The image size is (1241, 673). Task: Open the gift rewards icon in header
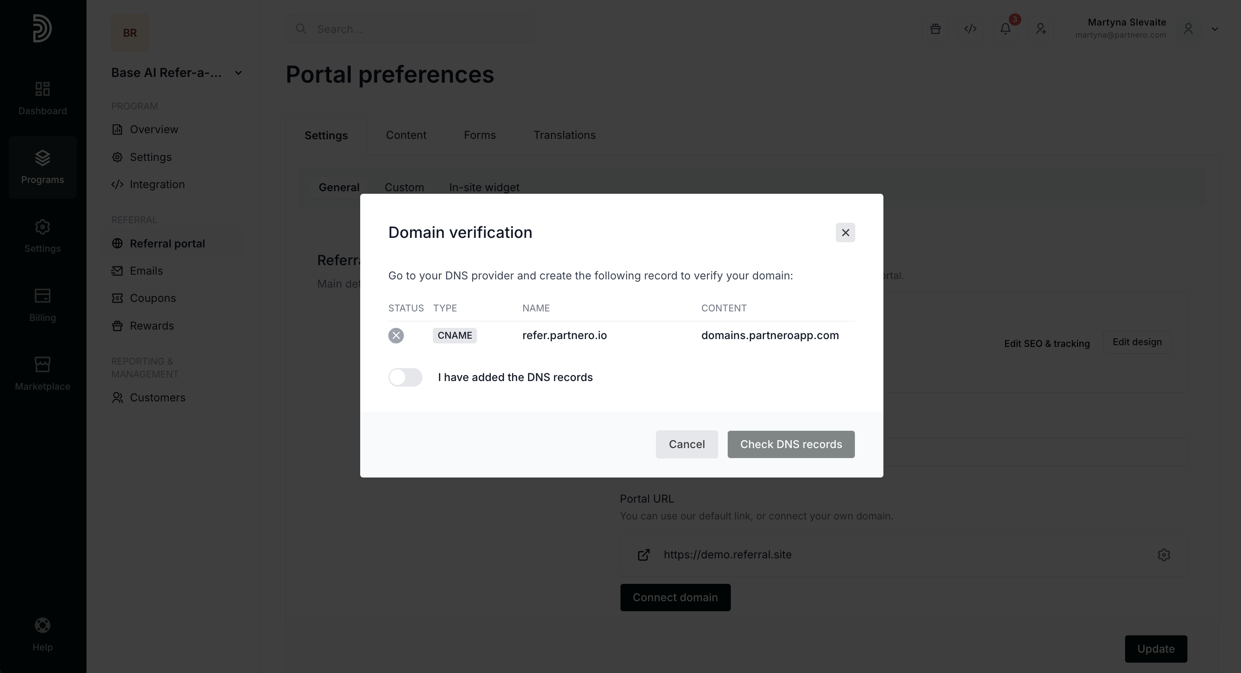coord(935,29)
